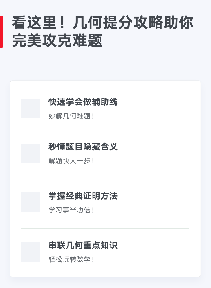Click the red accent bar beside the headline

1,32
